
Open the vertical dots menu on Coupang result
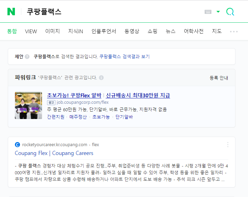228,145
